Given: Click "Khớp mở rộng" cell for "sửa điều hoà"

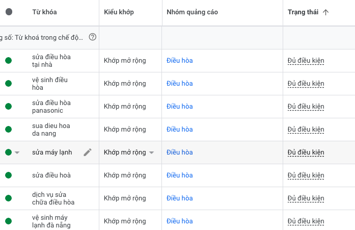Looking at the screenshot, I should point(125,175).
